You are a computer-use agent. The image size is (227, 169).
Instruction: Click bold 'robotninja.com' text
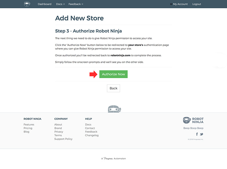(x=121, y=55)
